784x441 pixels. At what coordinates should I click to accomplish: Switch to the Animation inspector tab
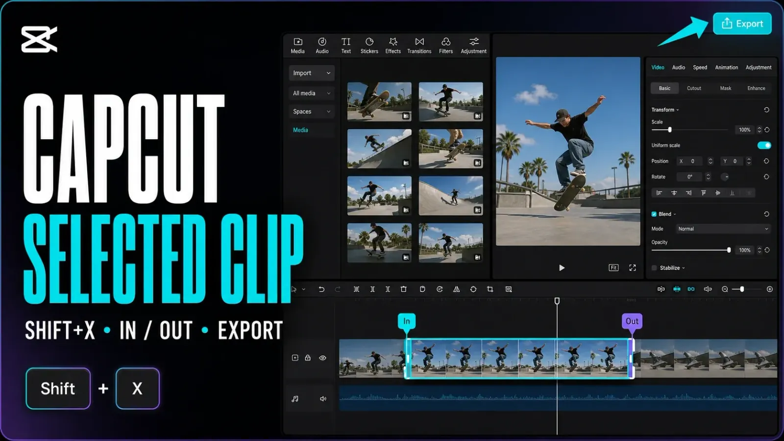pyautogui.click(x=726, y=68)
